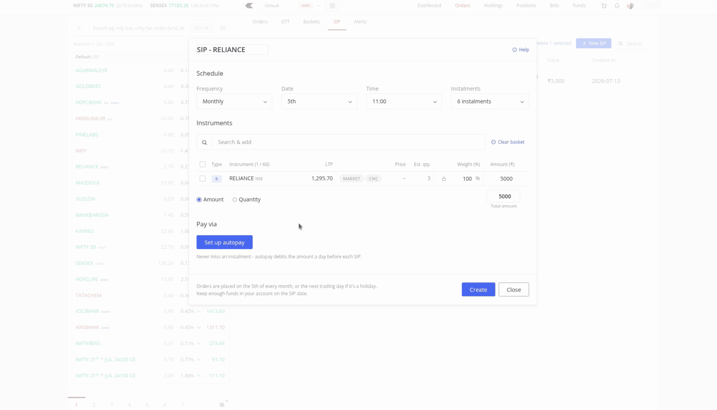This screenshot has width=717, height=410.
Task: Open the Funds menu
Action: (x=579, y=6)
